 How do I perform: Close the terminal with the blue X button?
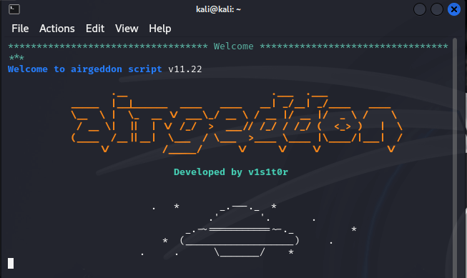tap(454, 9)
